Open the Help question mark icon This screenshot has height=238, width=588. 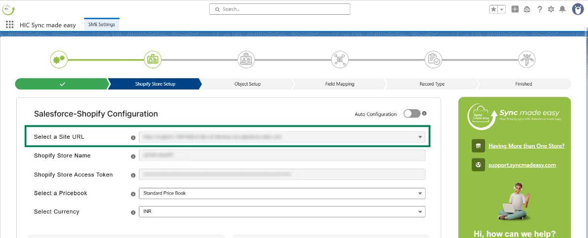tap(539, 9)
